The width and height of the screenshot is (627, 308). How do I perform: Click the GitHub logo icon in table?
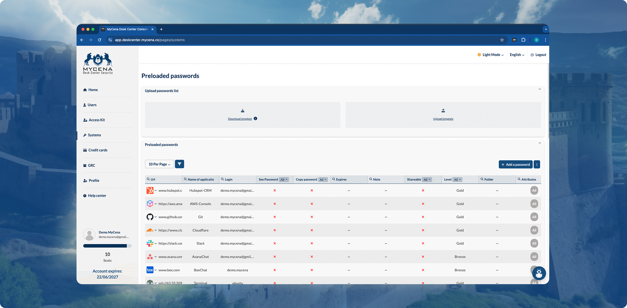coord(150,217)
